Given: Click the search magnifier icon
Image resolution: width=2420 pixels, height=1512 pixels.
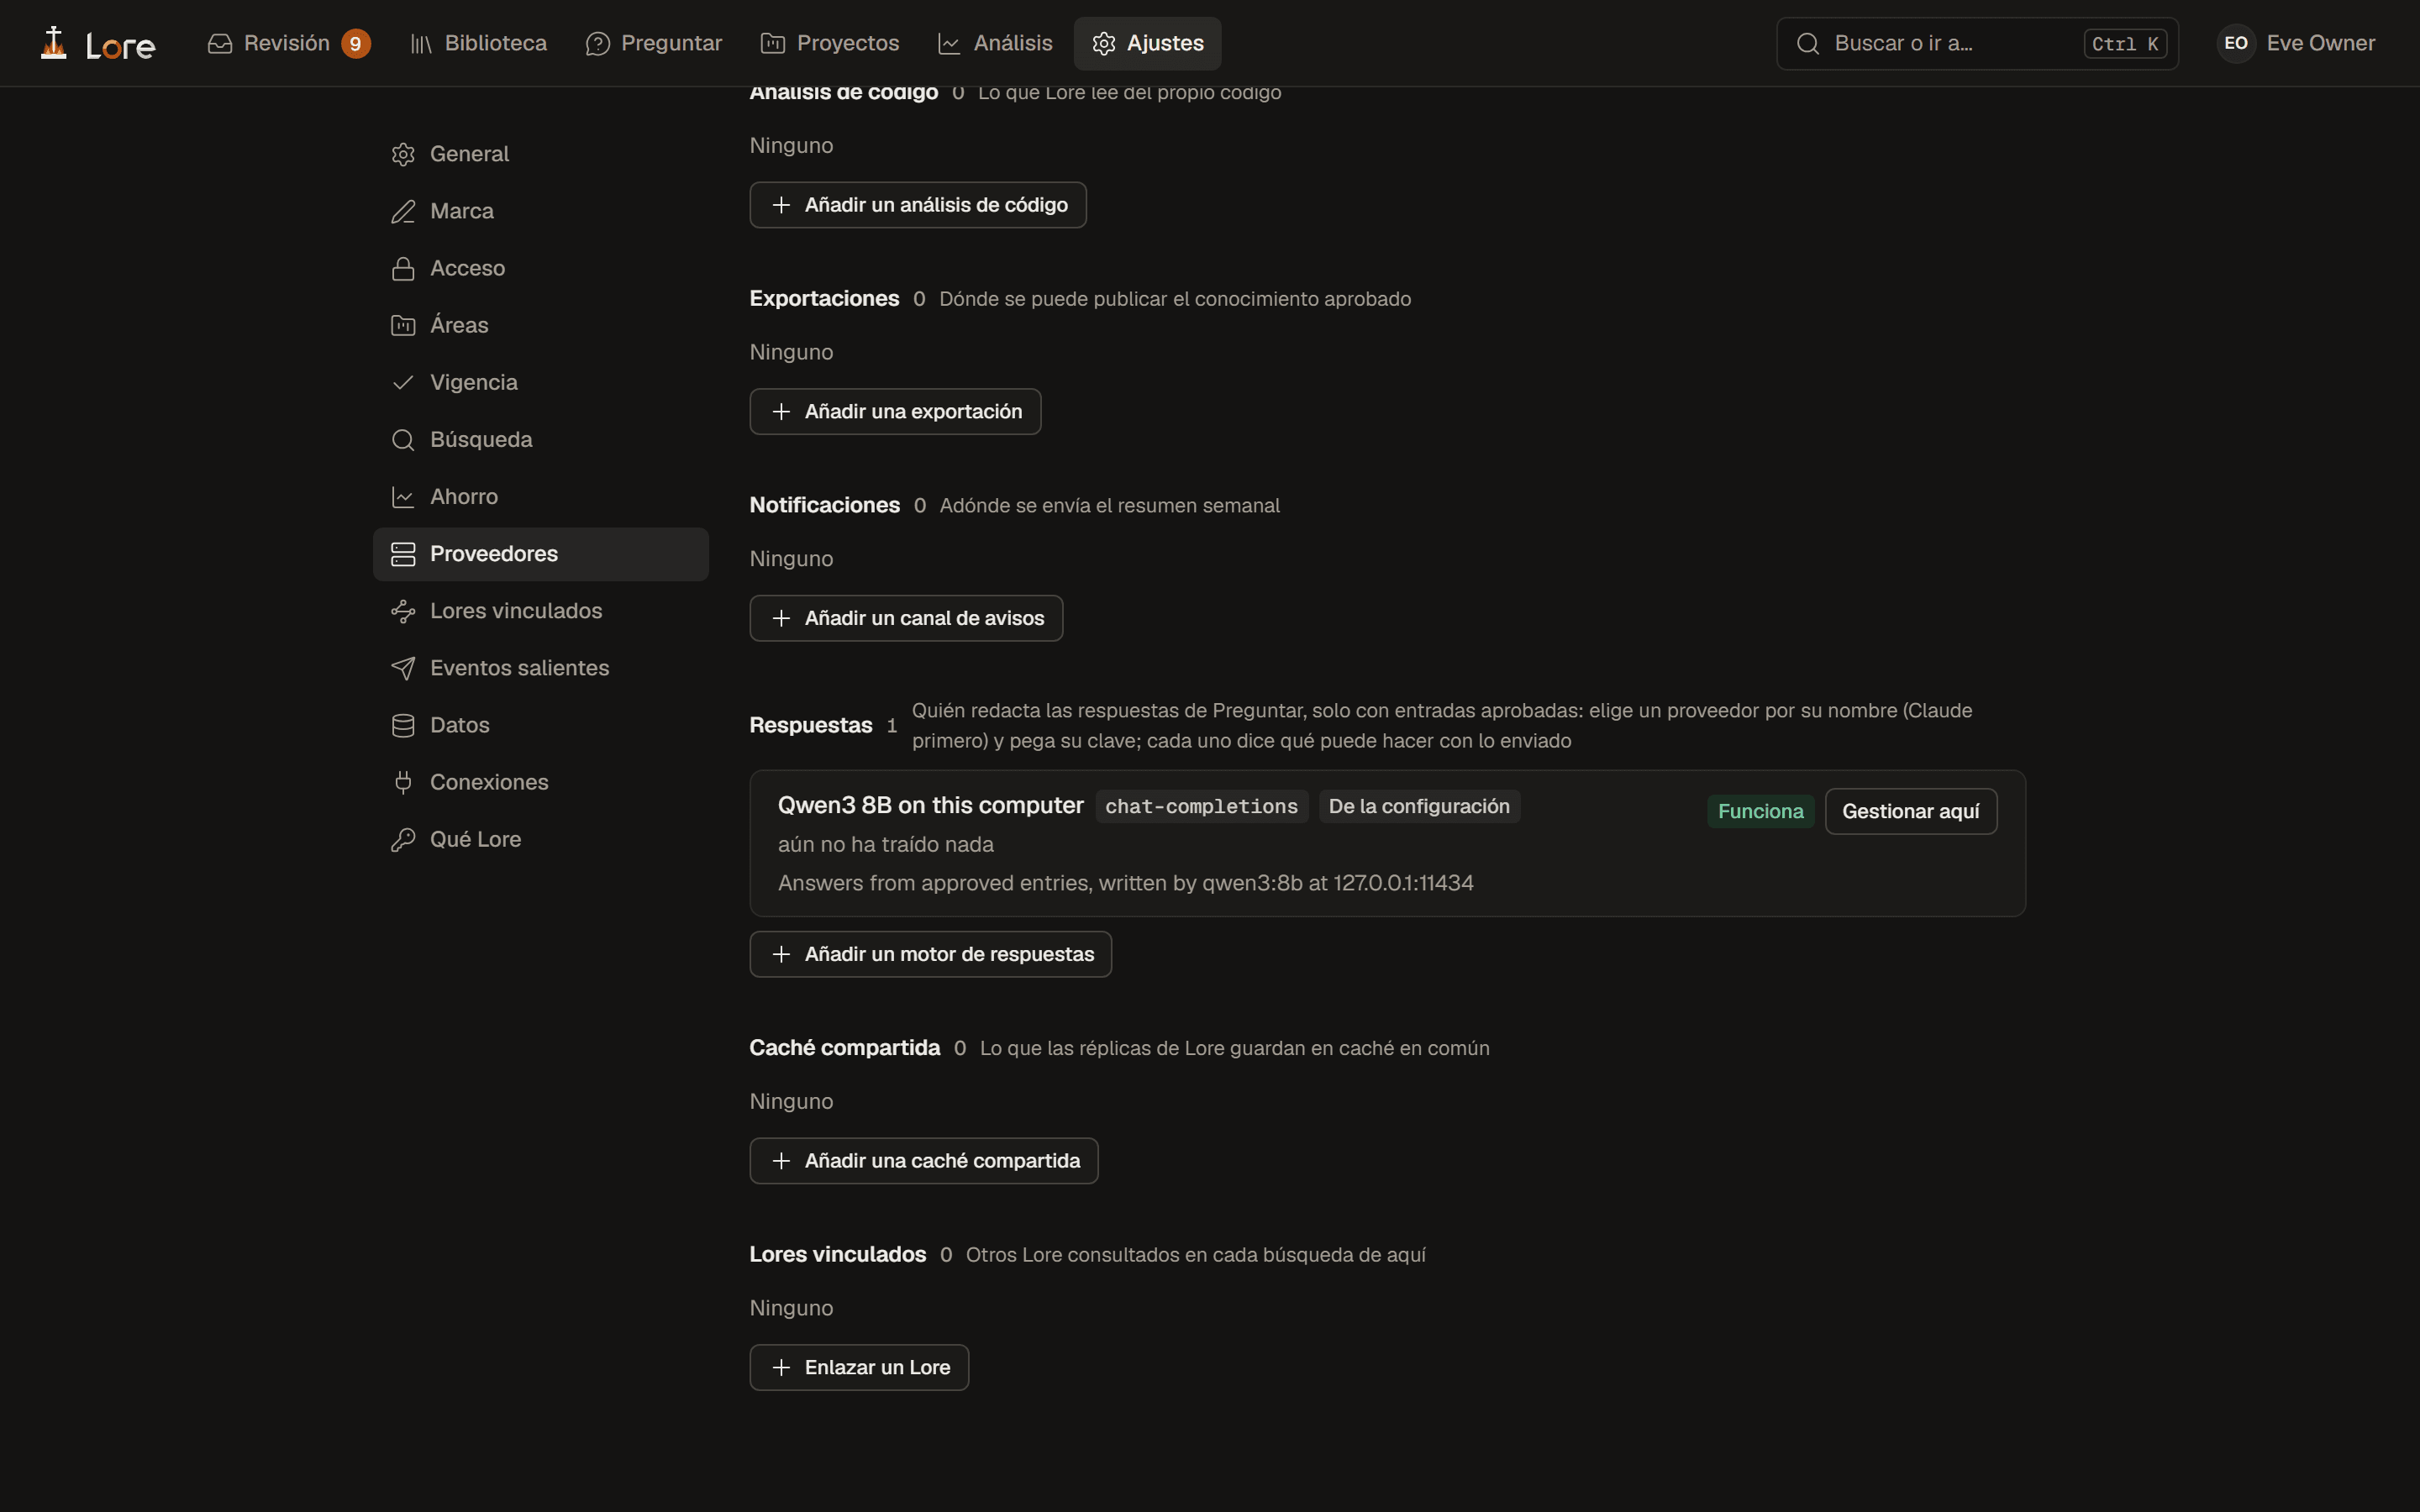Looking at the screenshot, I should (1807, 43).
